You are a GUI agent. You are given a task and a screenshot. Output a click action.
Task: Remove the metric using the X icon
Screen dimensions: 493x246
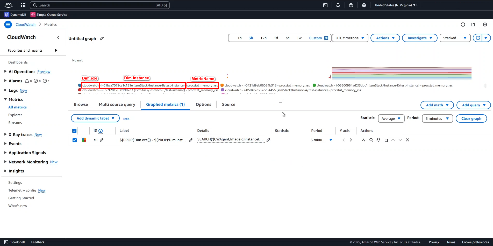407,140
